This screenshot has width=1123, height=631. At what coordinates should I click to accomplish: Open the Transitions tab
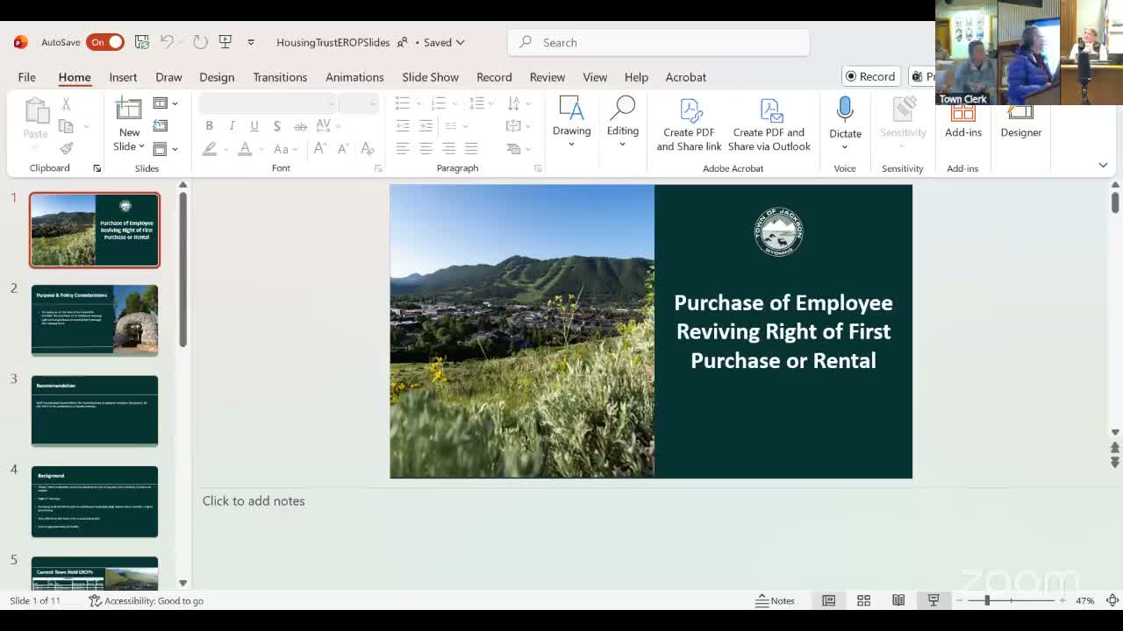280,77
